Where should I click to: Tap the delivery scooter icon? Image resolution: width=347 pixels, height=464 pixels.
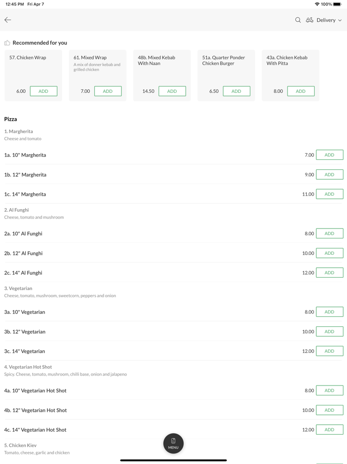coord(309,20)
